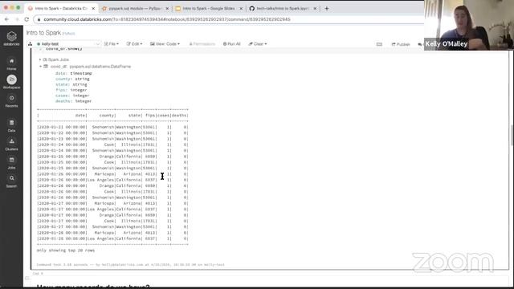Click the Python language link beside the title
The height and width of the screenshot is (289, 514).
pos(68,34)
